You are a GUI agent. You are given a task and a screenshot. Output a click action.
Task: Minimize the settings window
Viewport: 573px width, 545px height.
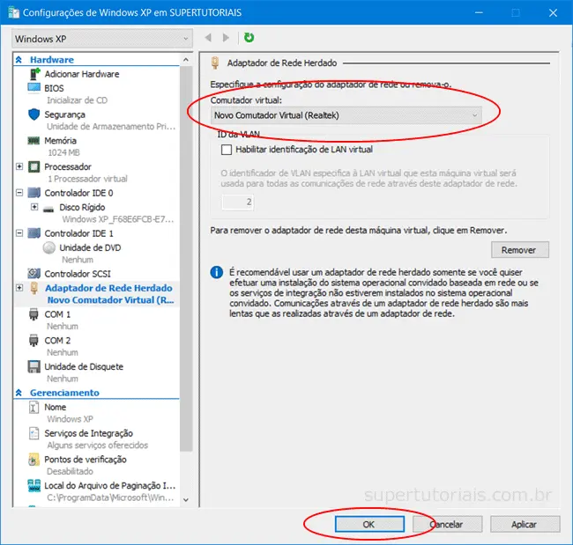pyautogui.click(x=479, y=13)
